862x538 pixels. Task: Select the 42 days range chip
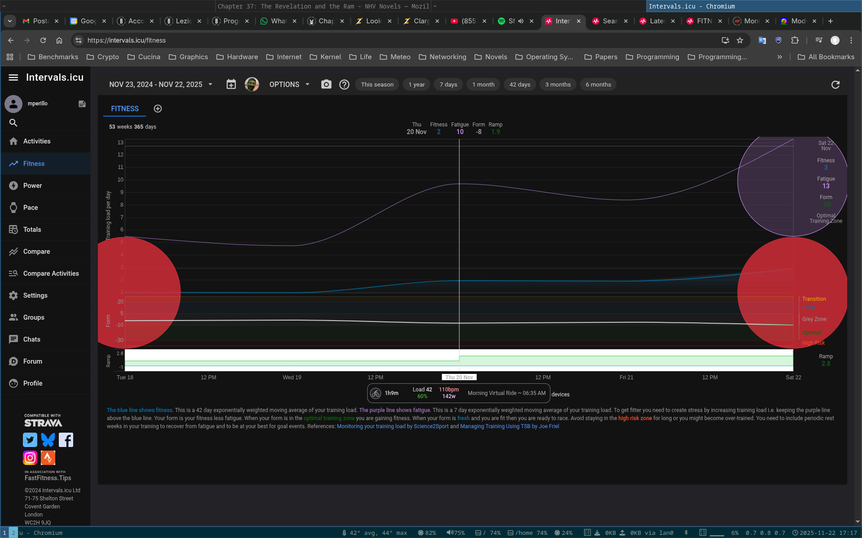click(x=519, y=84)
